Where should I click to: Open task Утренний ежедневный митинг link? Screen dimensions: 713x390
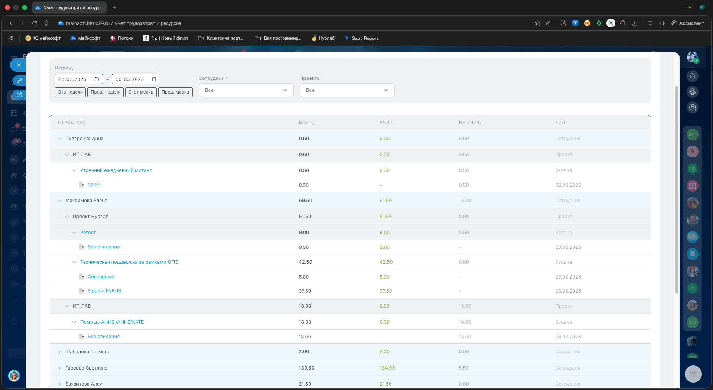[x=116, y=170]
